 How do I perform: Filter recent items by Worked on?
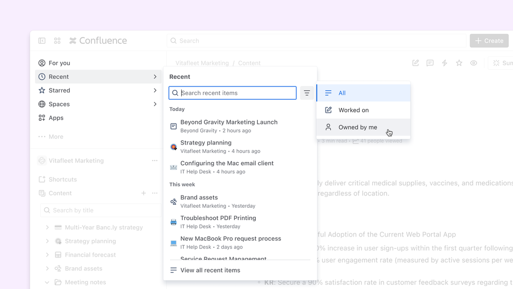tap(364, 110)
